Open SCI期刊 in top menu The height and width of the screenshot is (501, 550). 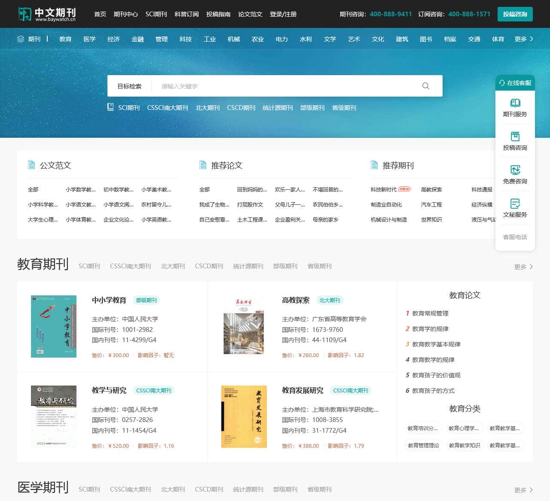(156, 14)
